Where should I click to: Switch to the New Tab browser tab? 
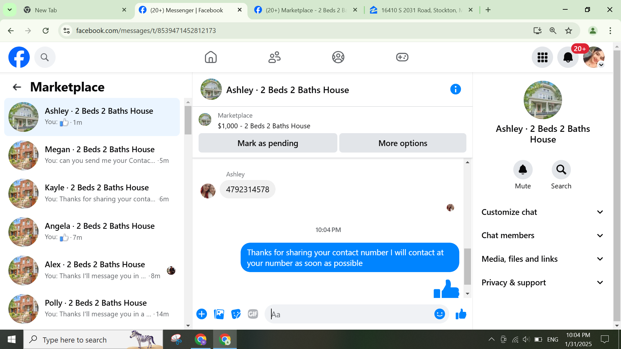pyautogui.click(x=75, y=10)
